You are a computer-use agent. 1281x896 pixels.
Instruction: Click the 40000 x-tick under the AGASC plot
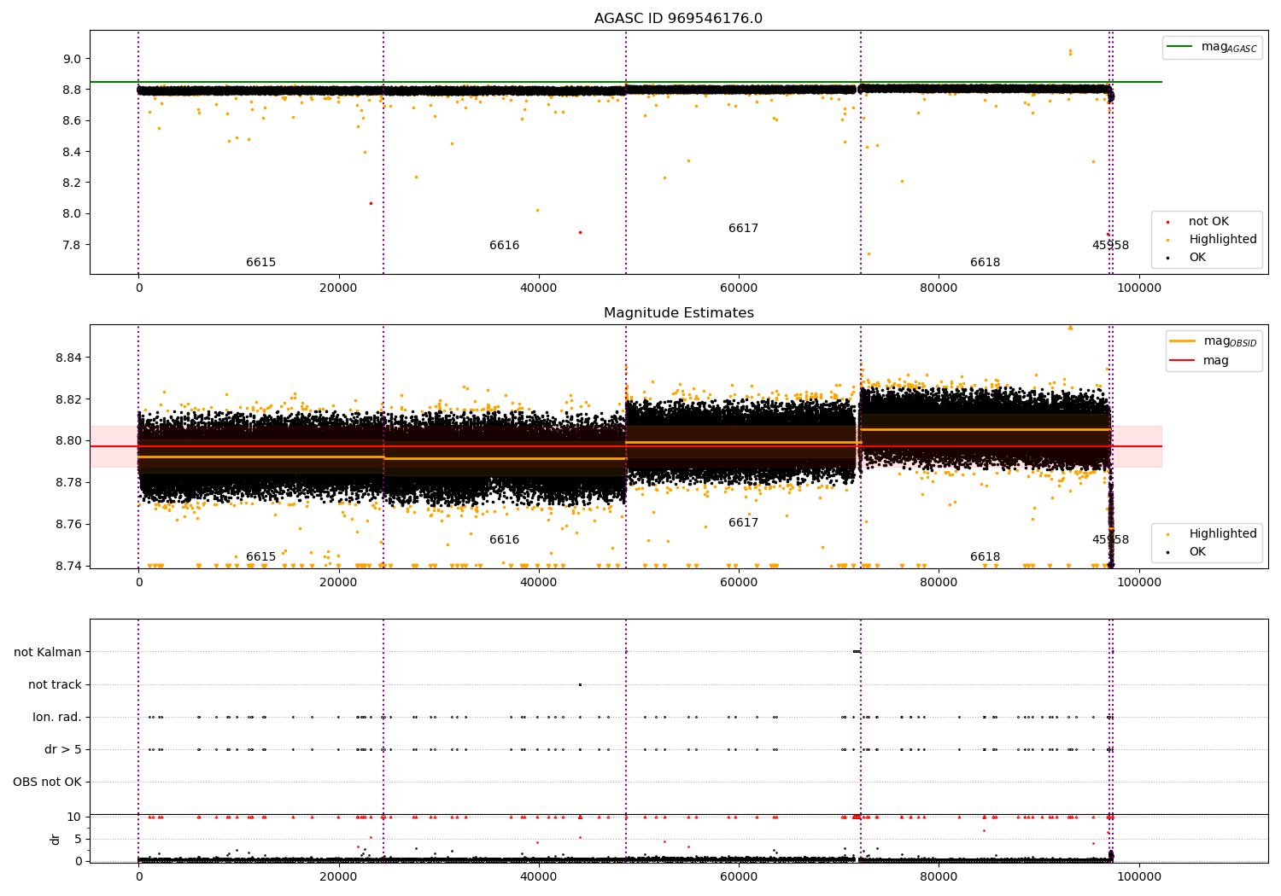tap(538, 288)
